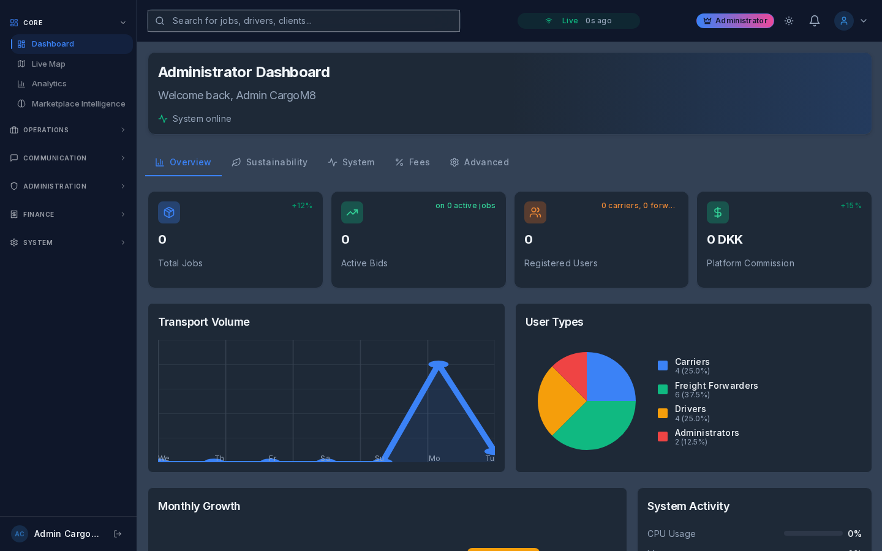Click the notification bell
Image resolution: width=882 pixels, height=551 pixels.
pos(815,20)
